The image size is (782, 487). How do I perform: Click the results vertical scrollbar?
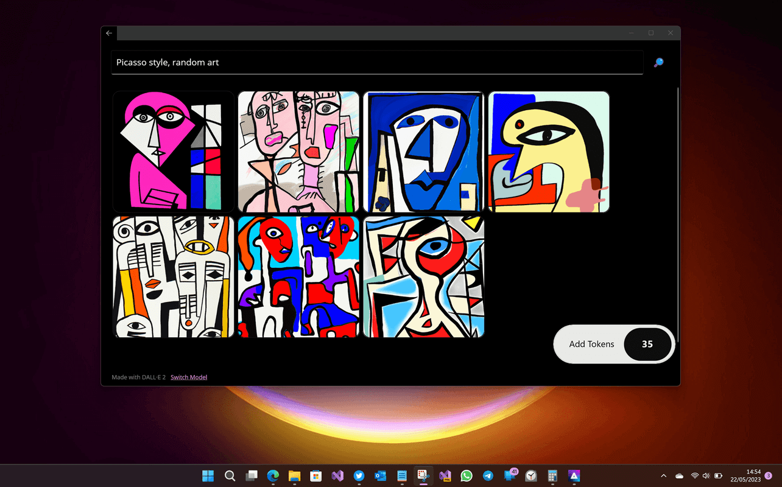678,213
